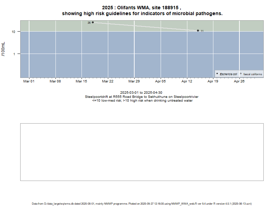The image size is (274, 206).
Task: Click the faecal coliforms legend marker
Action: (241, 74)
